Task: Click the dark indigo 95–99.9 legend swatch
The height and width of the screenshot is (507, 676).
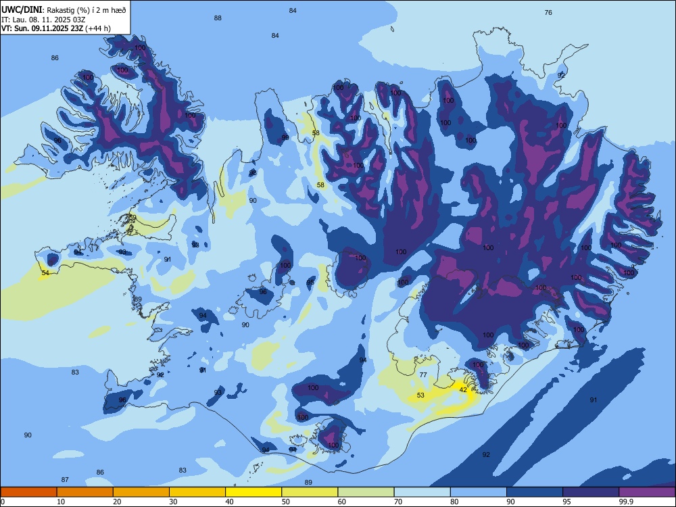Action: coord(591,492)
